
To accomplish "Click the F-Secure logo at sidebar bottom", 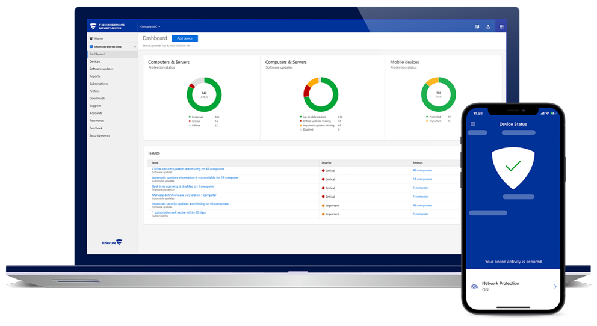I will point(112,242).
